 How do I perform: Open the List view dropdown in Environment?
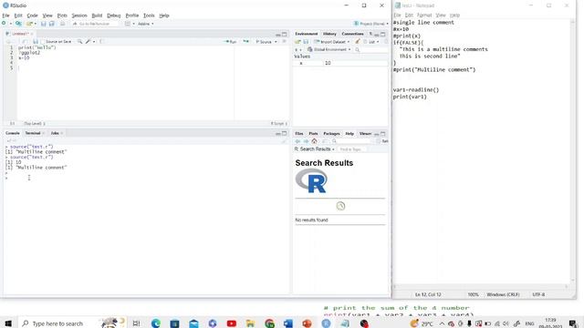coord(371,42)
